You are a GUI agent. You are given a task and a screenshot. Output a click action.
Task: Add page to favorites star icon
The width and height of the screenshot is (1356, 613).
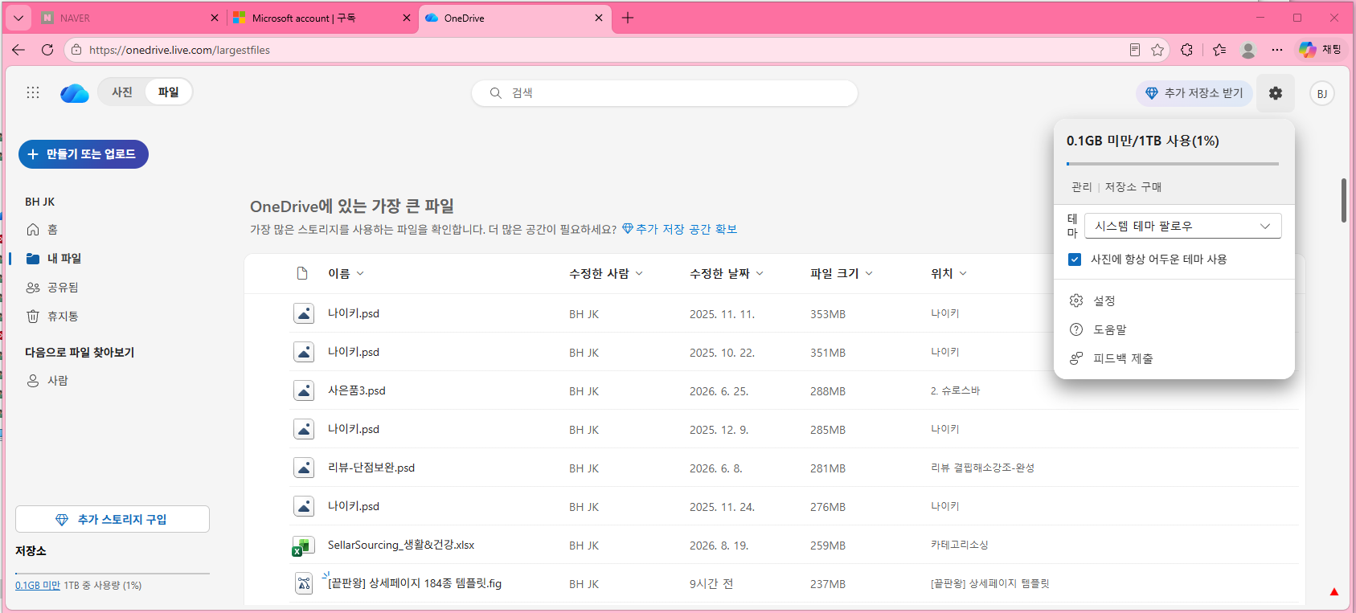click(1157, 50)
